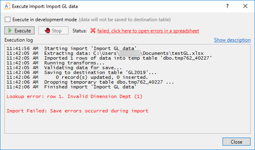Click the 'Starting import' log line
This screenshot has height=150, width=255.
(x=71, y=48)
